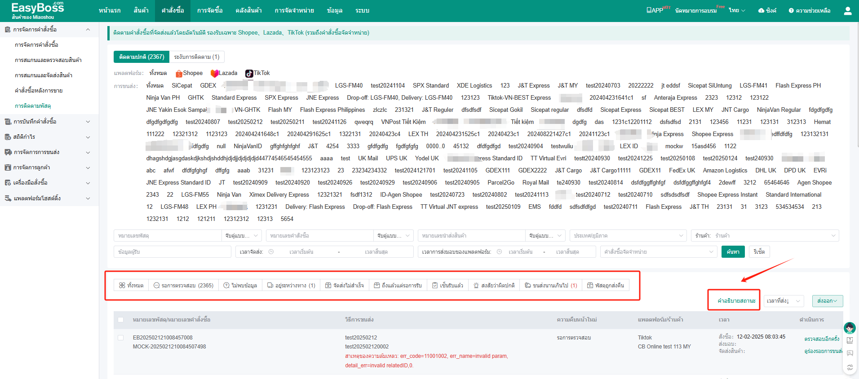Screen dimensions: 859x379
Task: Open คลังสินค้า top menu
Action: 248,10
